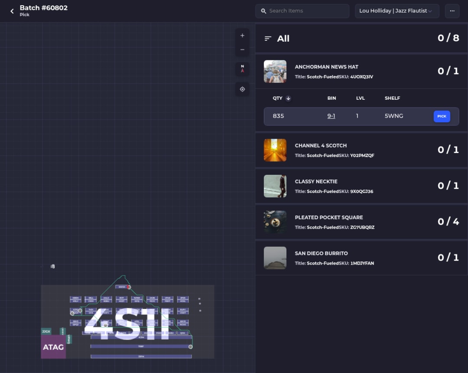The height and width of the screenshot is (373, 468).
Task: Select the 5WNG shelf on the map
Action: point(121,287)
